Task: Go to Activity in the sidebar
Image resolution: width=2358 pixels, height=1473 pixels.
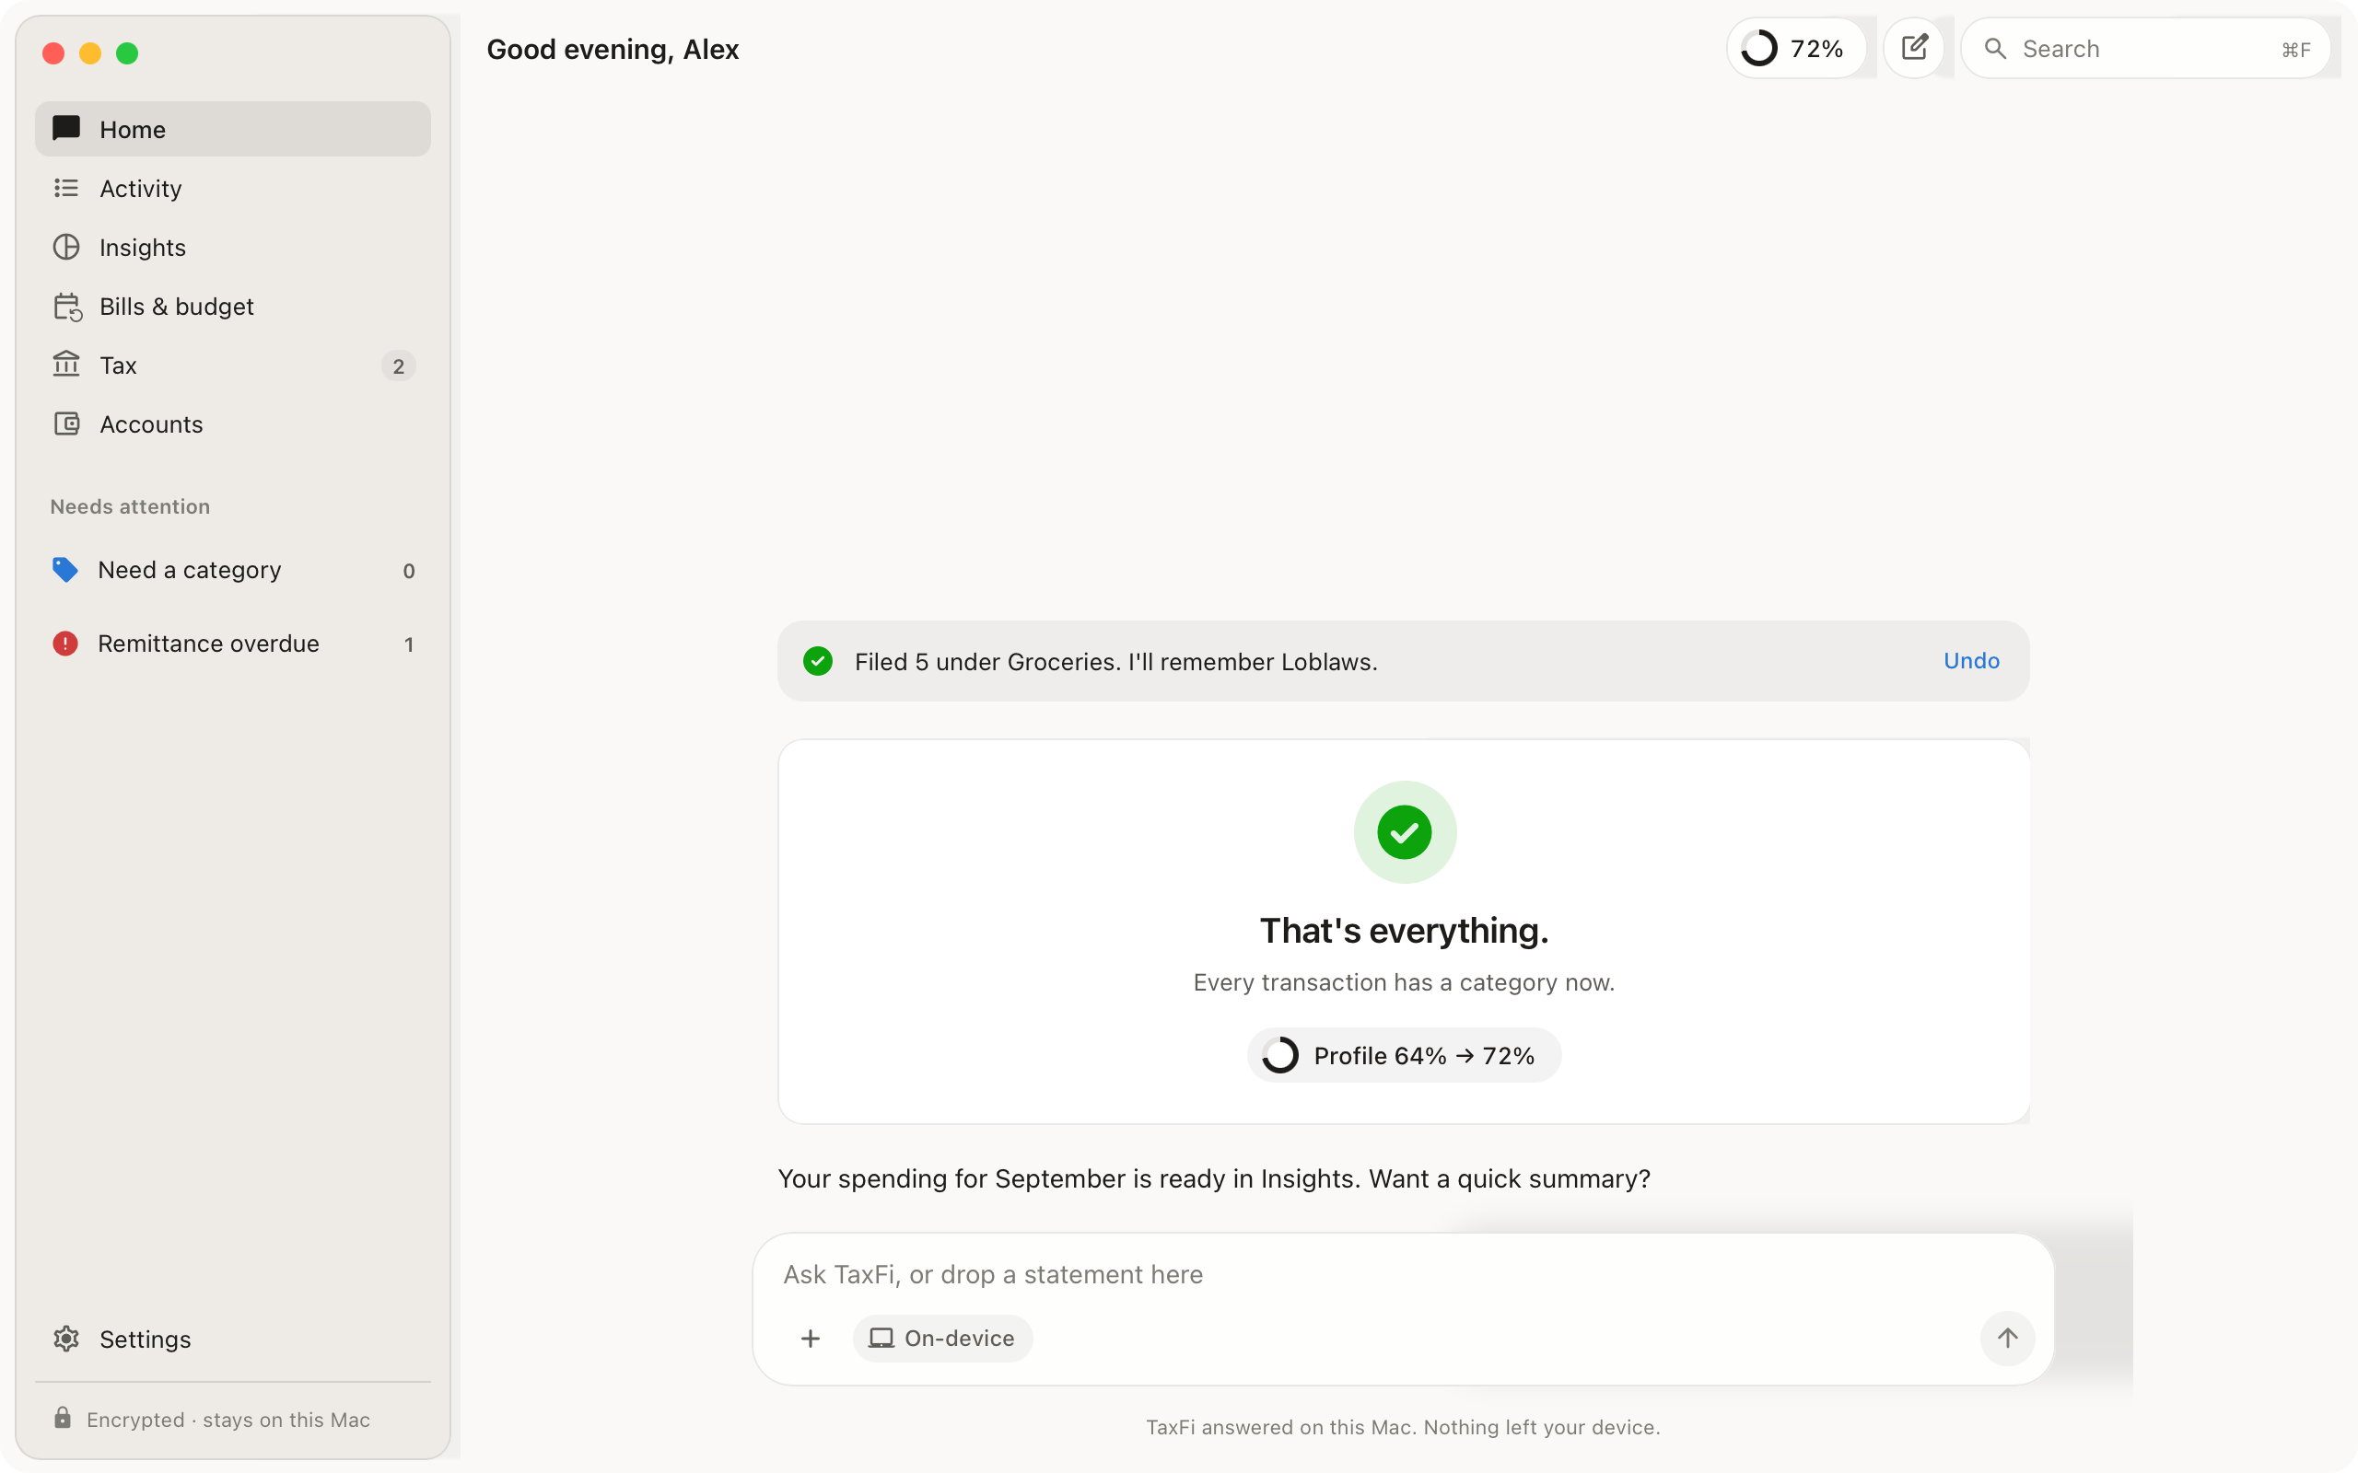Action: [233, 188]
